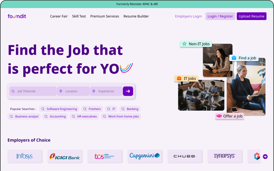274x171 pixels.
Task: Click the Popular Searches label
Action: [23, 109]
